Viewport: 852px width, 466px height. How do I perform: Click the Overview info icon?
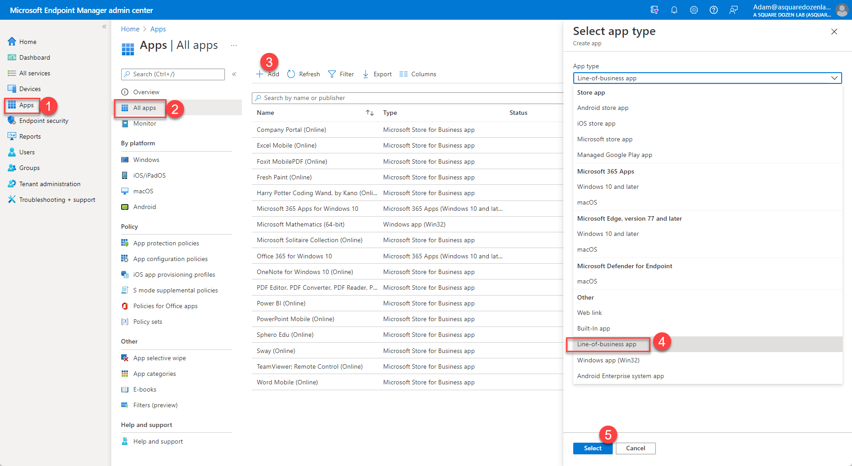(x=125, y=92)
